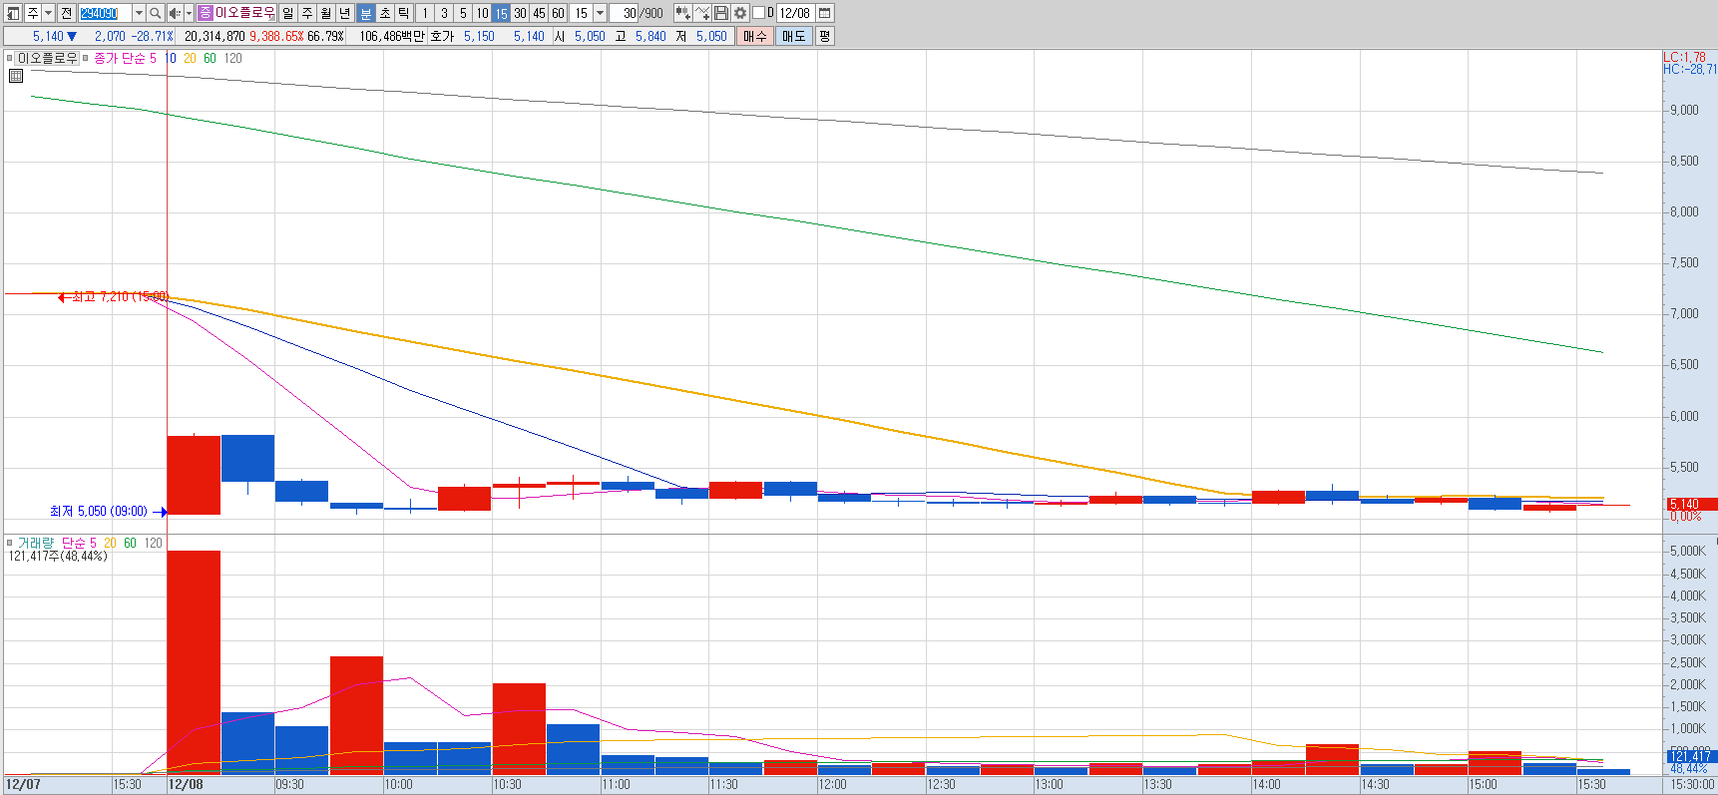Toggle the active 15 minute interval
This screenshot has width=1718, height=795.
501,13
